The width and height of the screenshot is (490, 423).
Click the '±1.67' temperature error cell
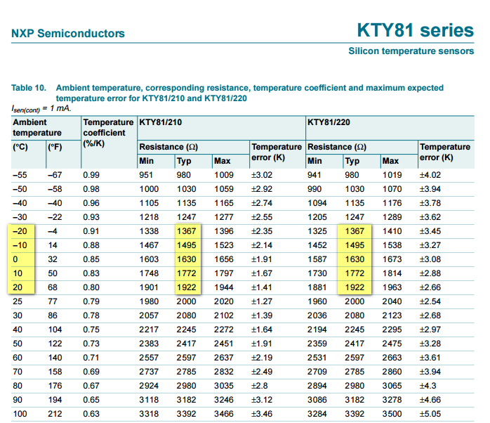[262, 274]
